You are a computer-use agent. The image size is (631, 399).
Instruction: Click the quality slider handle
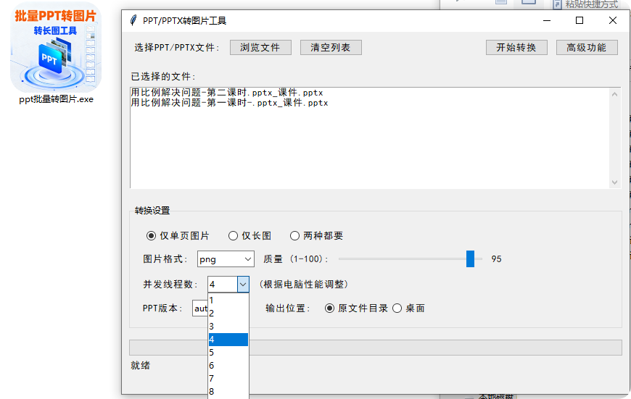[x=470, y=259]
